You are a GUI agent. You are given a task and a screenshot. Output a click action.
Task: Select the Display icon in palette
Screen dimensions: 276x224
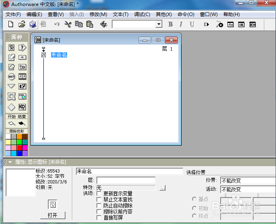pos(11,47)
